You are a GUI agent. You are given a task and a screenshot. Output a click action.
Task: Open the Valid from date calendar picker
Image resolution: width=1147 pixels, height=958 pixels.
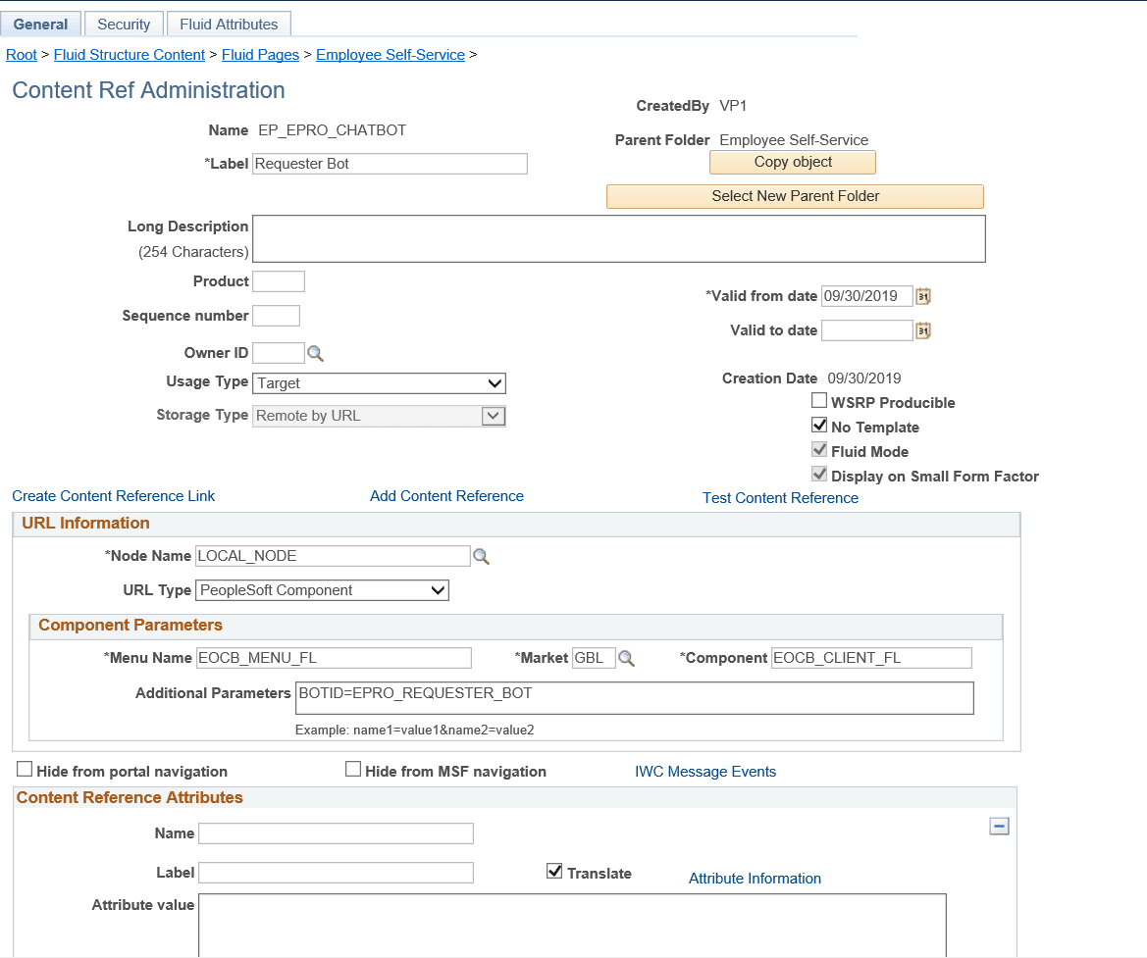coord(921,295)
